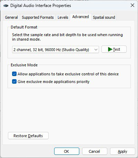This screenshot has width=138, height=158.
Task: Click the green play triangle icon
Action: 110,49
